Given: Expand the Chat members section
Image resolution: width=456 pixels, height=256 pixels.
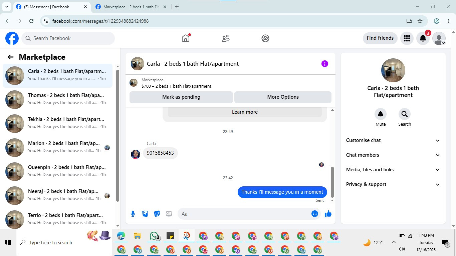Looking at the screenshot, I should tap(393, 155).
